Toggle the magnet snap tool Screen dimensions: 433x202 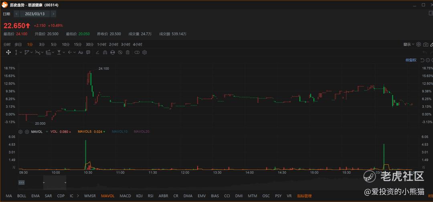[105, 53]
